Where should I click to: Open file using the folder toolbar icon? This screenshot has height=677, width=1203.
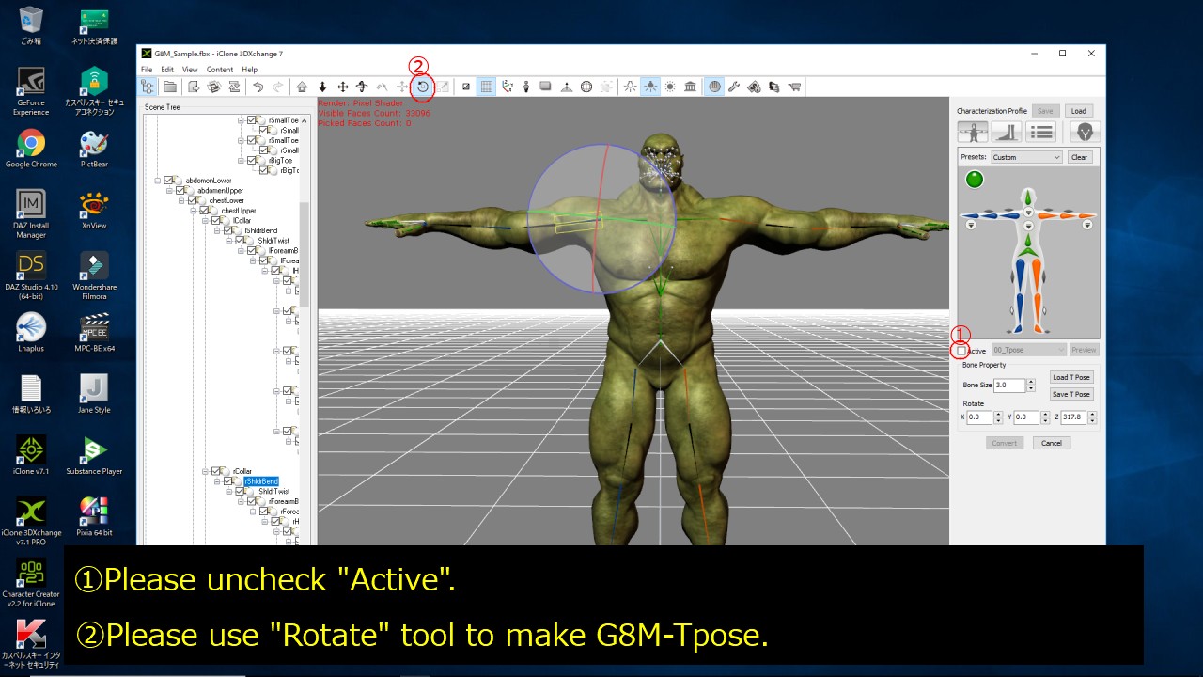pos(170,87)
